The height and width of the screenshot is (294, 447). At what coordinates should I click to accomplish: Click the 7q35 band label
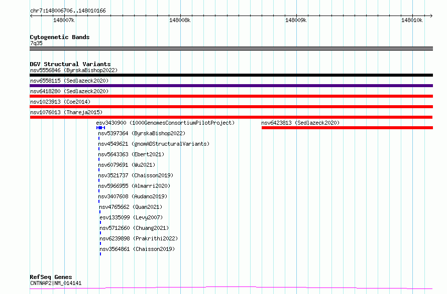36,43
